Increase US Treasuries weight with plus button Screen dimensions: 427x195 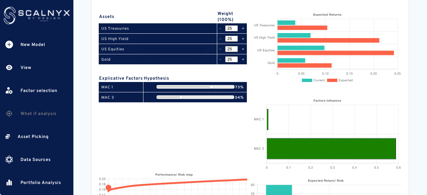coord(243,28)
